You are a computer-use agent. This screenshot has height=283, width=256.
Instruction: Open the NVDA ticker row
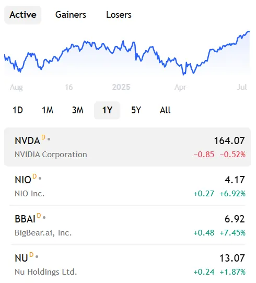pos(127,147)
